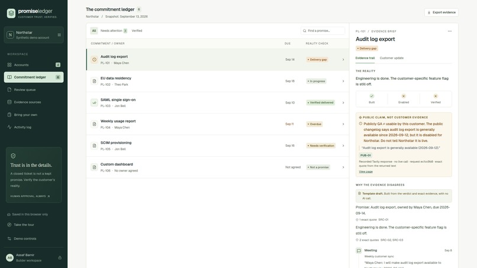
Task: Click the clock icon on Audit log export row
Action: 94,60
